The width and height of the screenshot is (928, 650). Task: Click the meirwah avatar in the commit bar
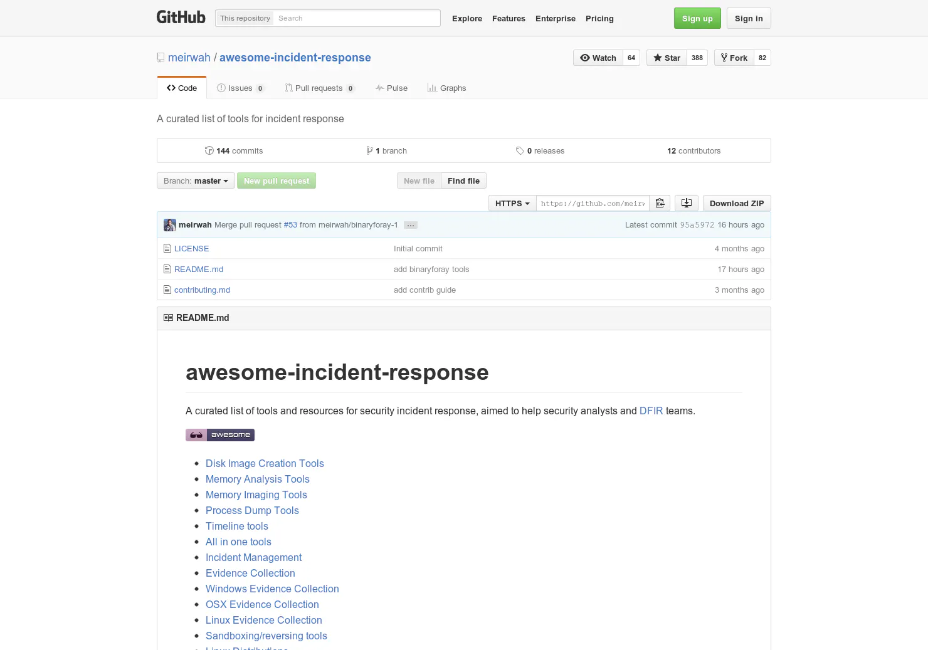[170, 225]
